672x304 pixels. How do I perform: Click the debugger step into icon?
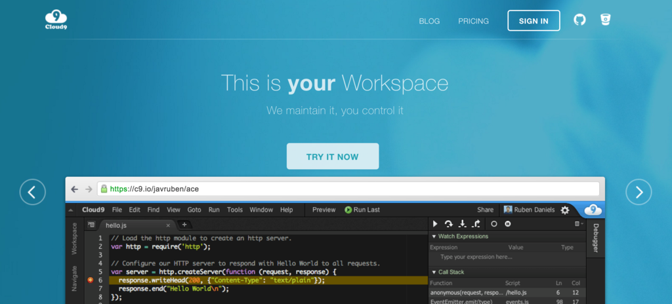[463, 223]
